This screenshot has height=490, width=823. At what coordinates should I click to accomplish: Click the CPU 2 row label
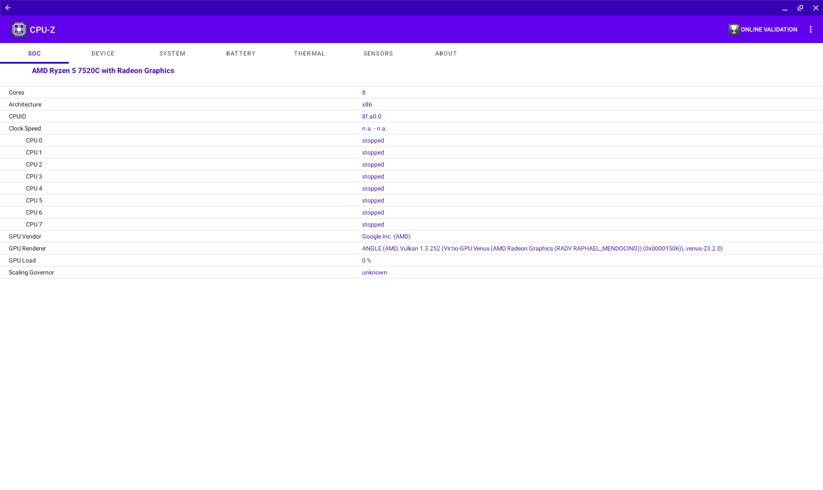[34, 164]
